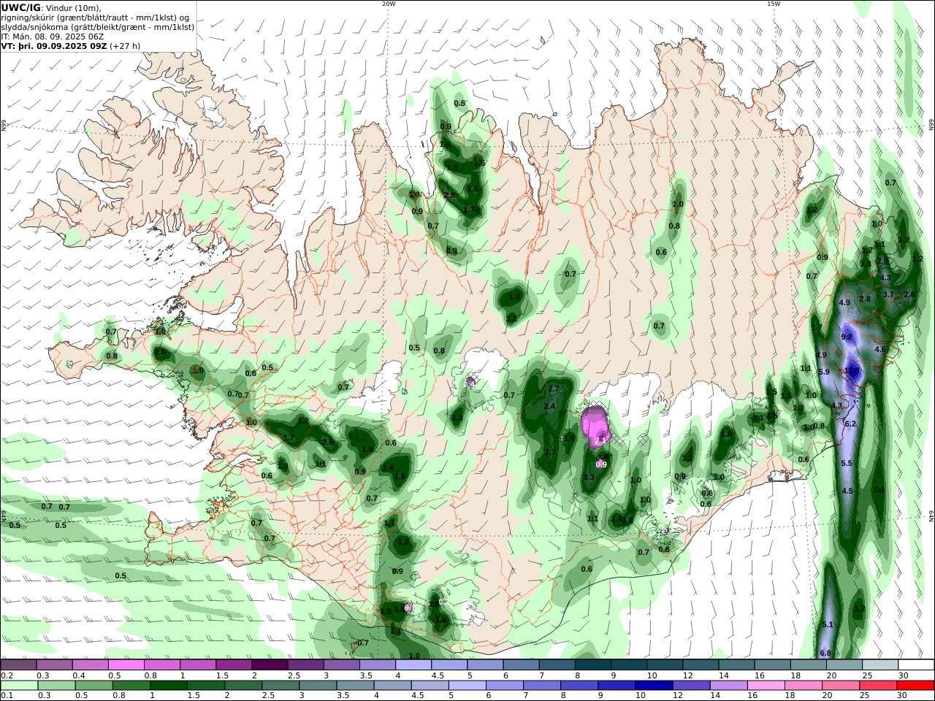Click the 2.0 precipitation value
This screenshot has height=701, width=935.
tap(328, 442)
